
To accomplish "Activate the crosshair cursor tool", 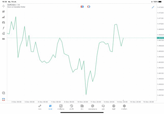I will [4, 6].
